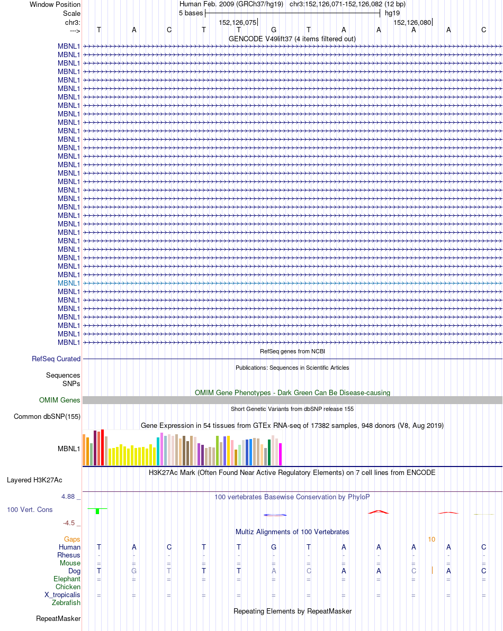Click the 152,126,075 coordinate marker
This screenshot has height=631, width=503.
point(238,23)
